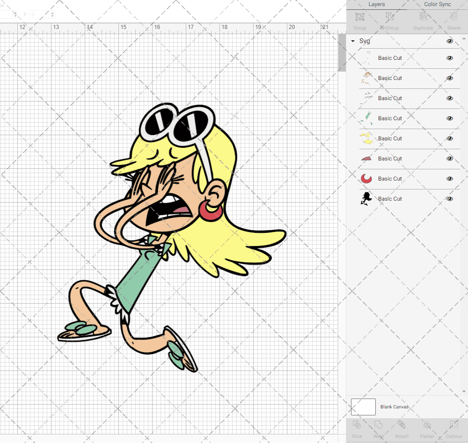468x443 pixels.
Task: Select the red crescent earring layer thumbnail
Action: 366,179
